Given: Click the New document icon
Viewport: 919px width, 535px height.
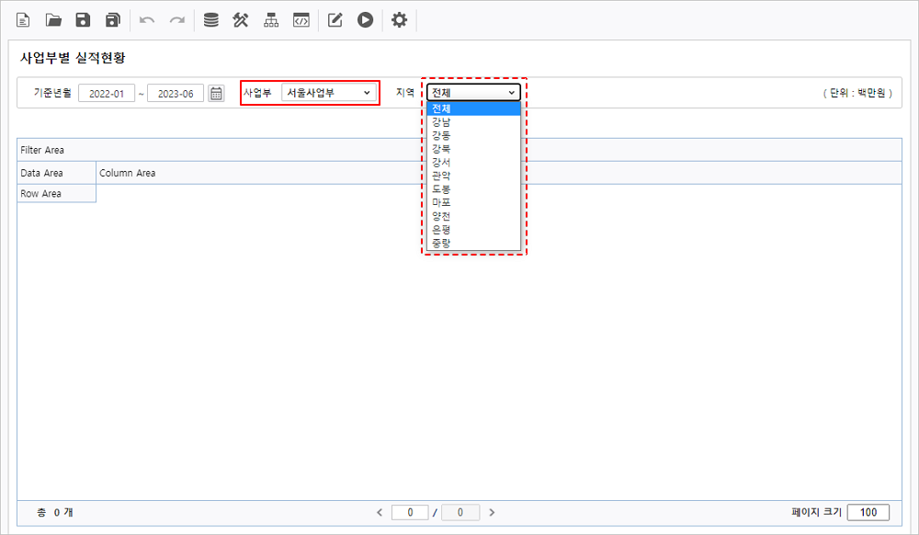Looking at the screenshot, I should tap(24, 19).
